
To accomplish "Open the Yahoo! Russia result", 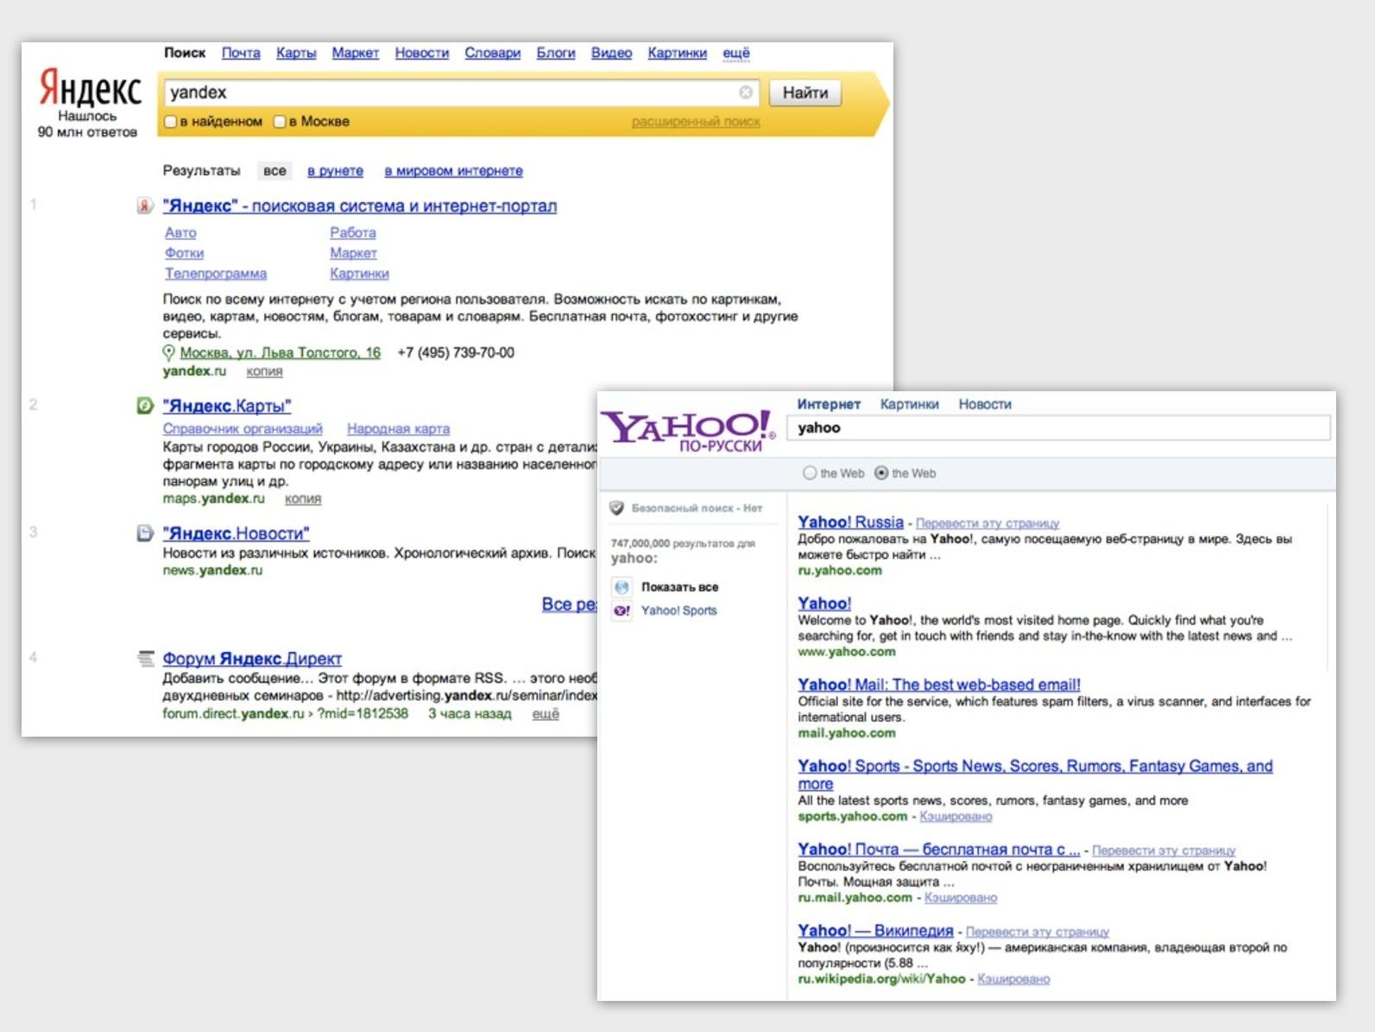I will click(850, 522).
